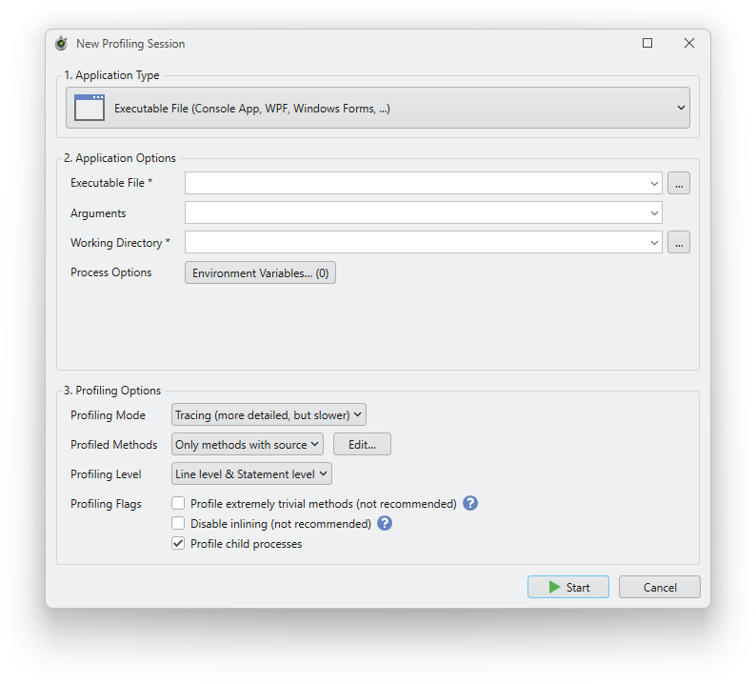Click into the Executable File text field
The height and width of the screenshot is (684, 756).
pos(415,183)
